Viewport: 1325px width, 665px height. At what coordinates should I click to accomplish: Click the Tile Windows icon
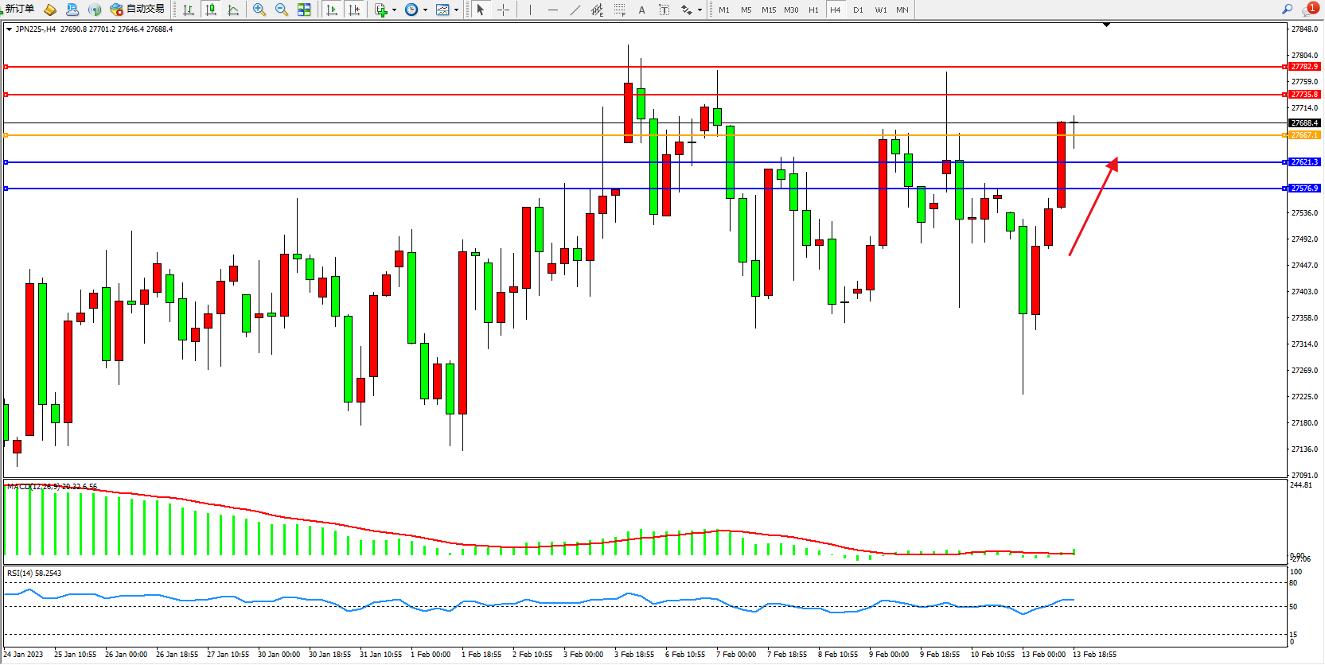click(304, 10)
